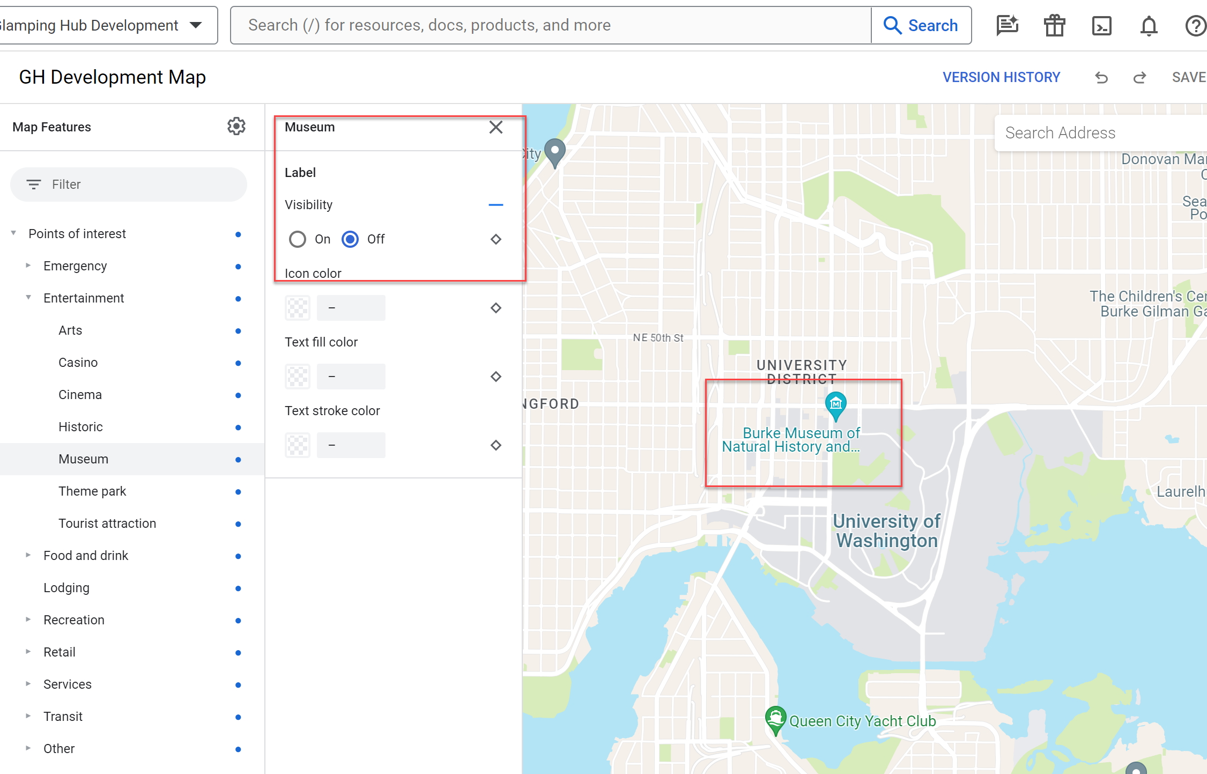
Task: Click the gift box icon
Action: [1054, 26]
